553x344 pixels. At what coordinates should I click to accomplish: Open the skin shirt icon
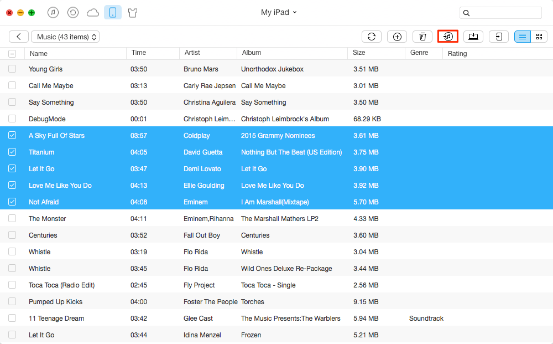(133, 13)
